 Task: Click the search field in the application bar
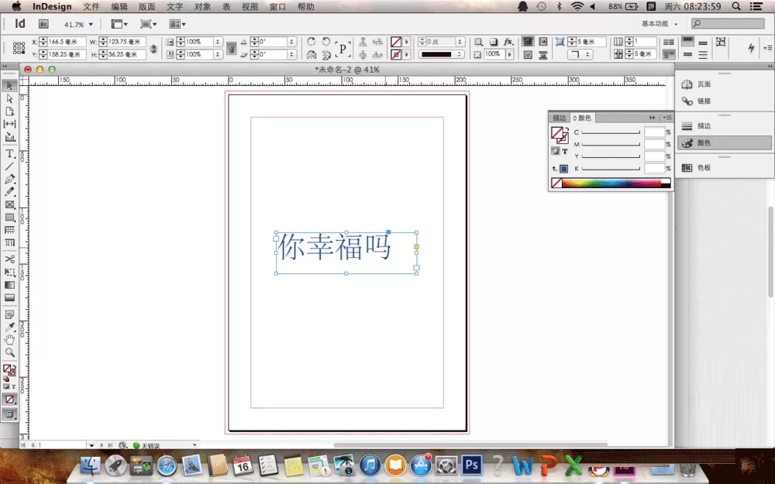pos(728,23)
